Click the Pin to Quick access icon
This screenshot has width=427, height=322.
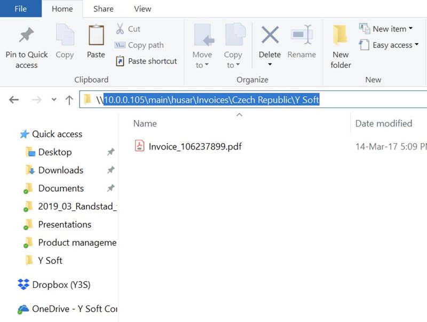click(26, 35)
